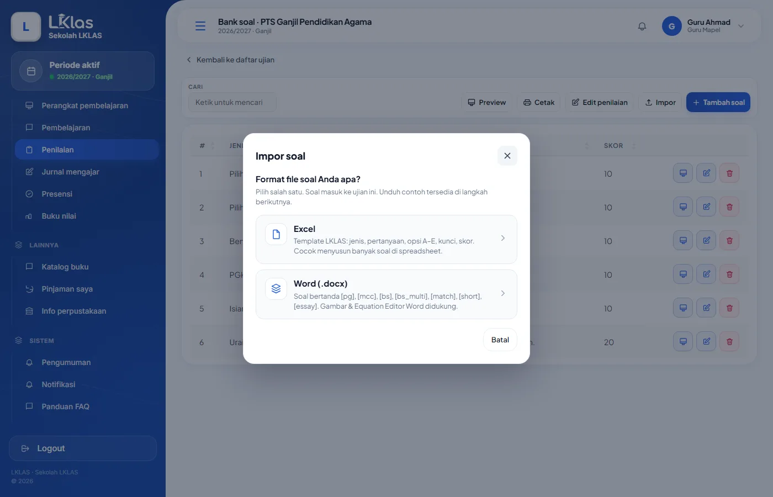
Task: Open Pembelajaran sidebar item
Action: pos(87,128)
